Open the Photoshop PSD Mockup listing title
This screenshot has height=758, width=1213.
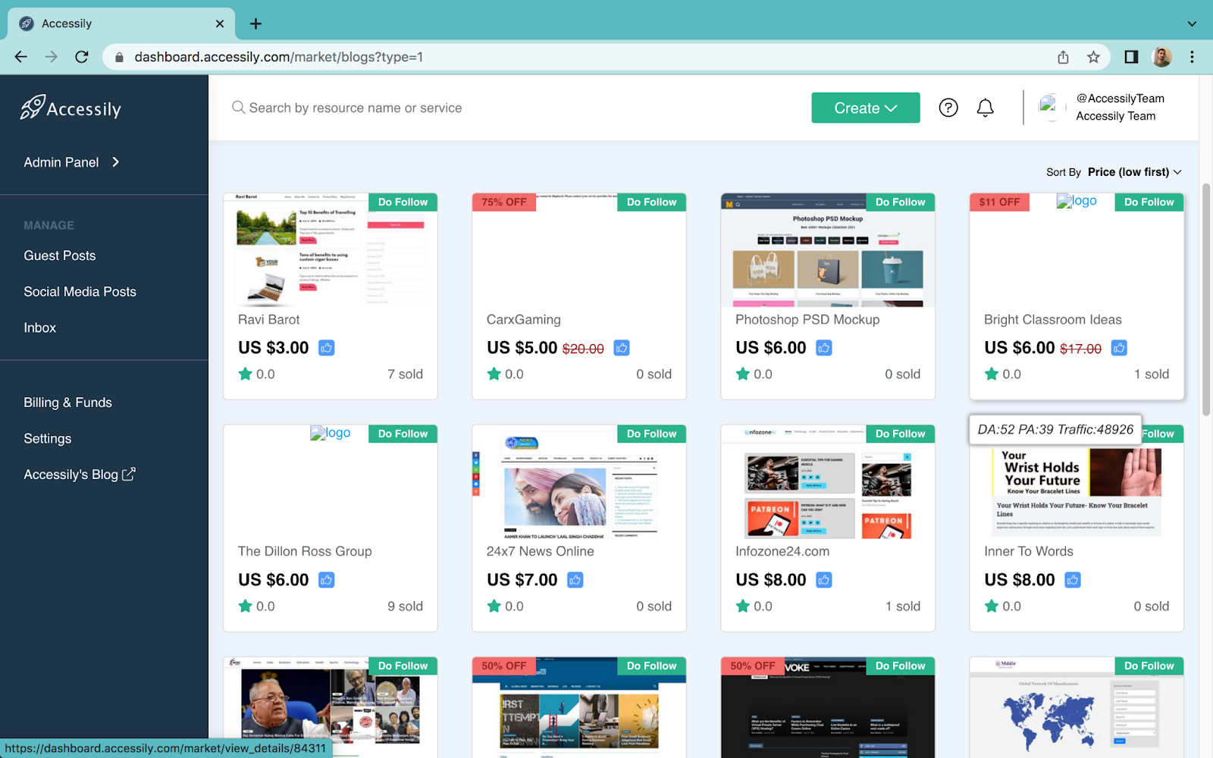click(x=807, y=320)
